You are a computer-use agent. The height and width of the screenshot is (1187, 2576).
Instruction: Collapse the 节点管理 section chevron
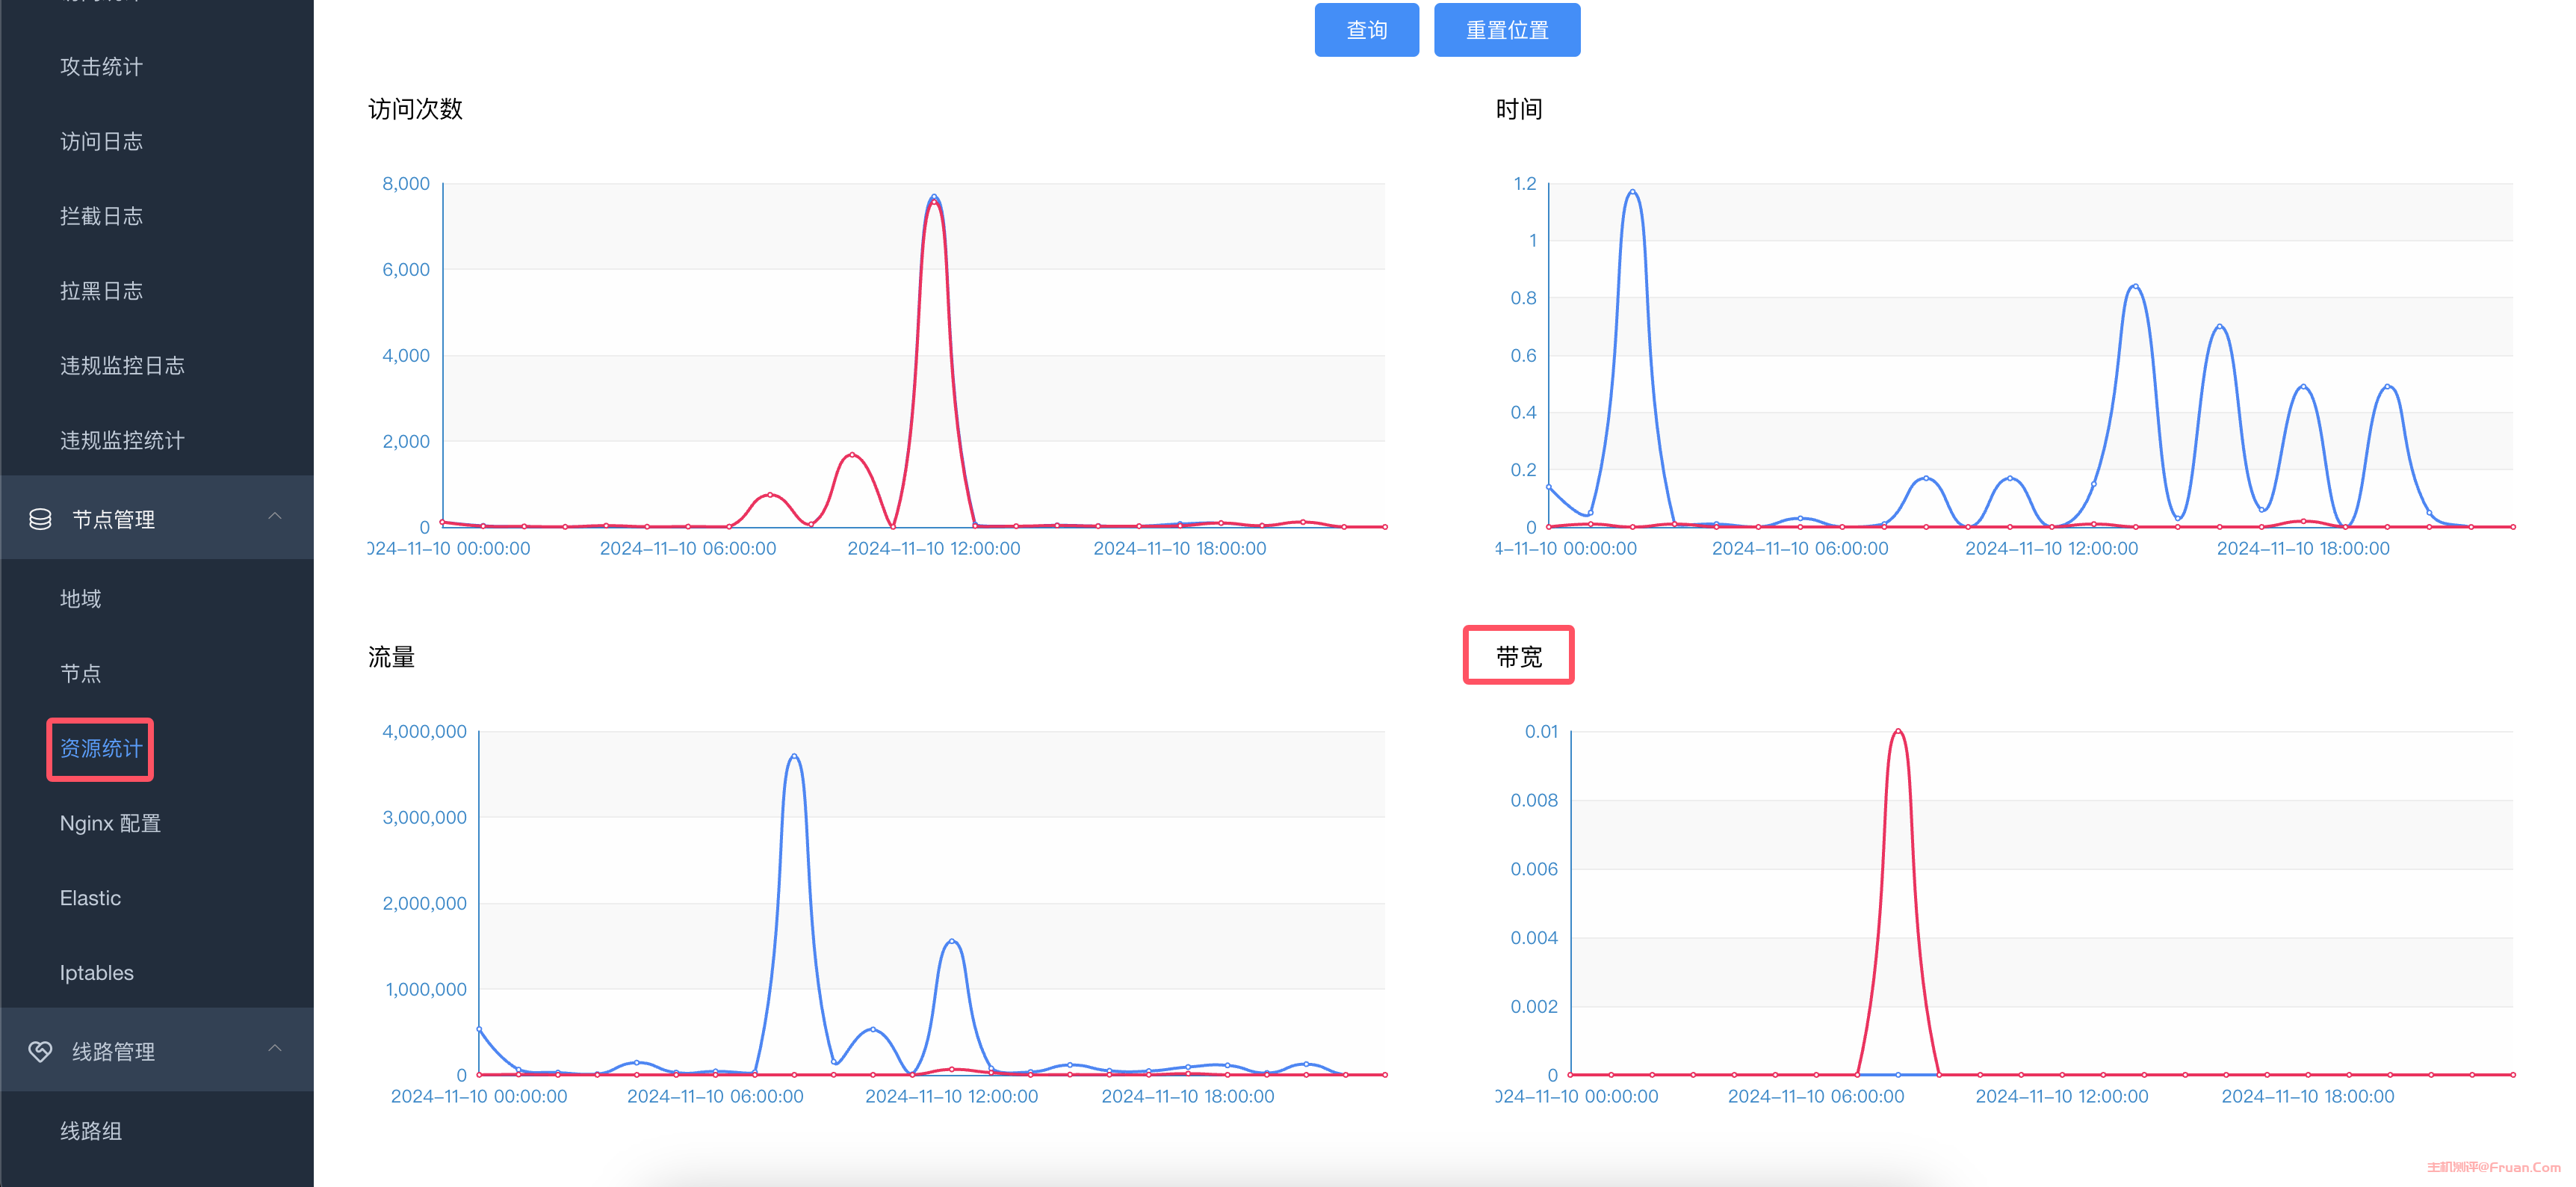[x=275, y=517]
